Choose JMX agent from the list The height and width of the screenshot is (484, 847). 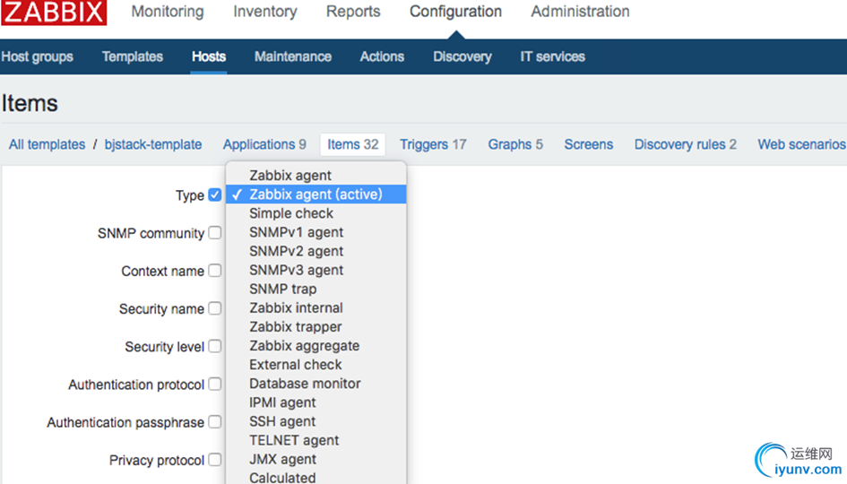click(282, 459)
